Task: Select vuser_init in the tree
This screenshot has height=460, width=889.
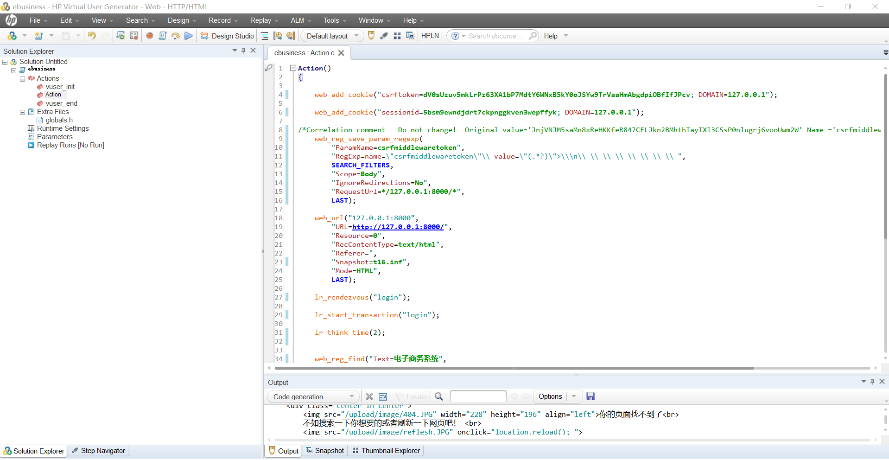Action: tap(60, 87)
